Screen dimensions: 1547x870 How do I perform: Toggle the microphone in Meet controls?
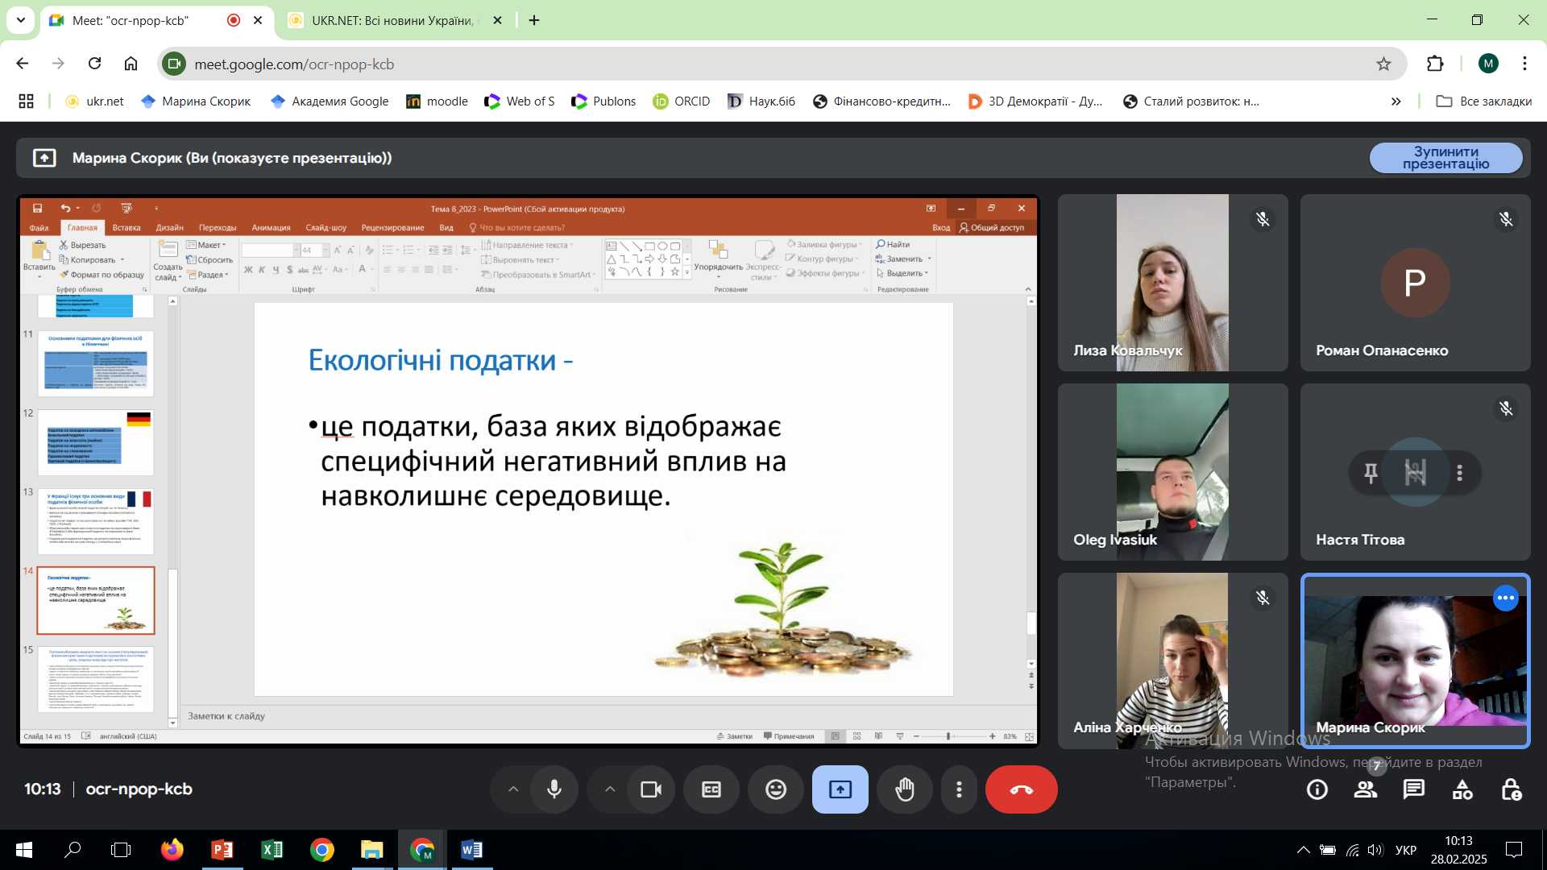[x=554, y=789]
